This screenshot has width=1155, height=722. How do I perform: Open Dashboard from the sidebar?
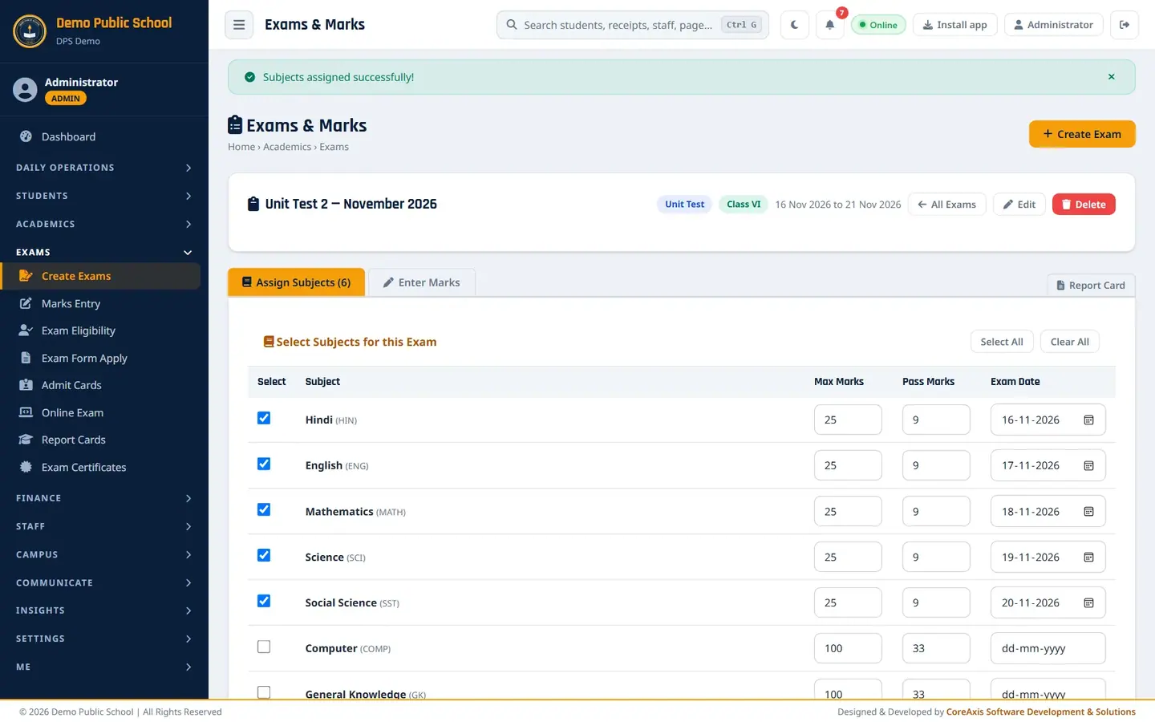(100, 136)
